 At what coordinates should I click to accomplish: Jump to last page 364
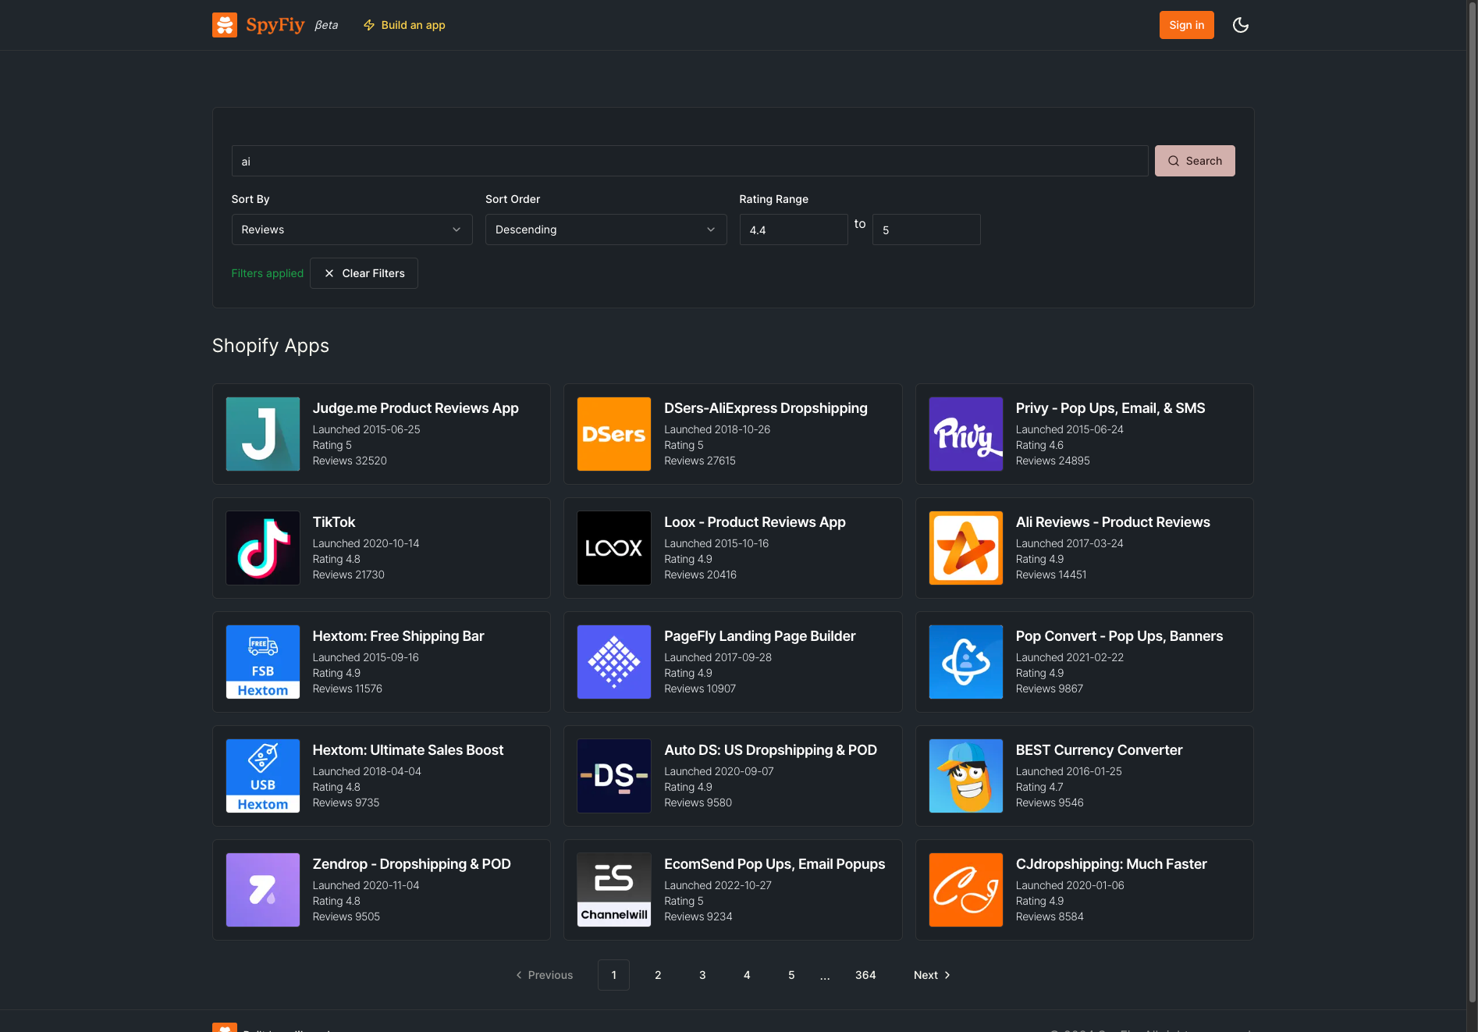865,975
